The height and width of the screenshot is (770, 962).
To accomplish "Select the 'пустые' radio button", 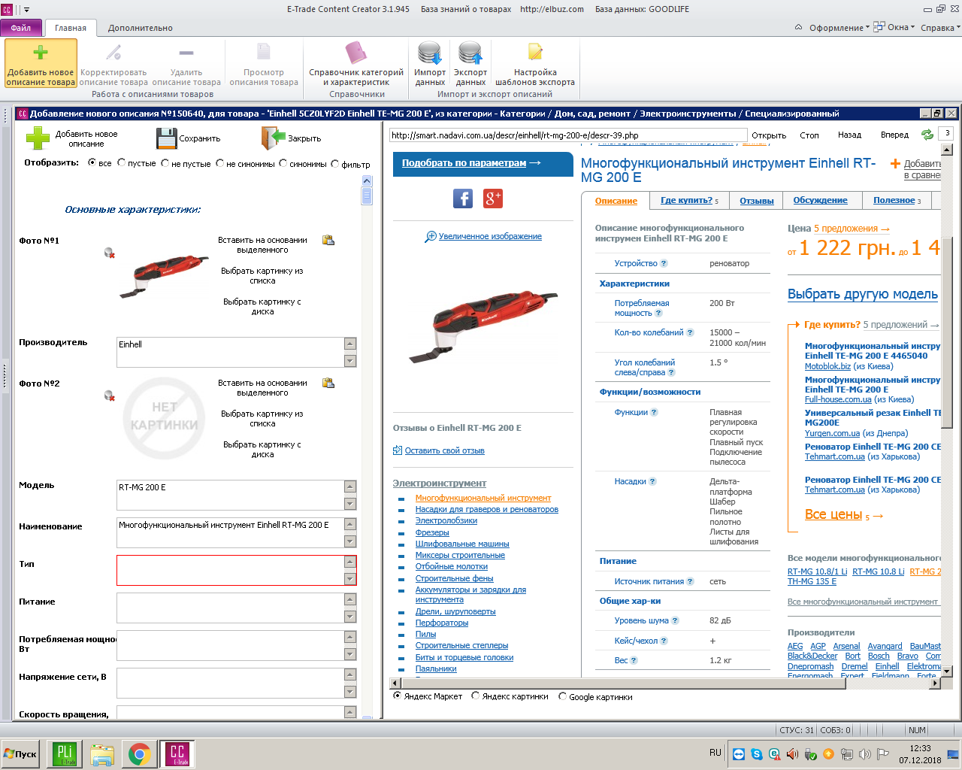I will click(x=122, y=162).
